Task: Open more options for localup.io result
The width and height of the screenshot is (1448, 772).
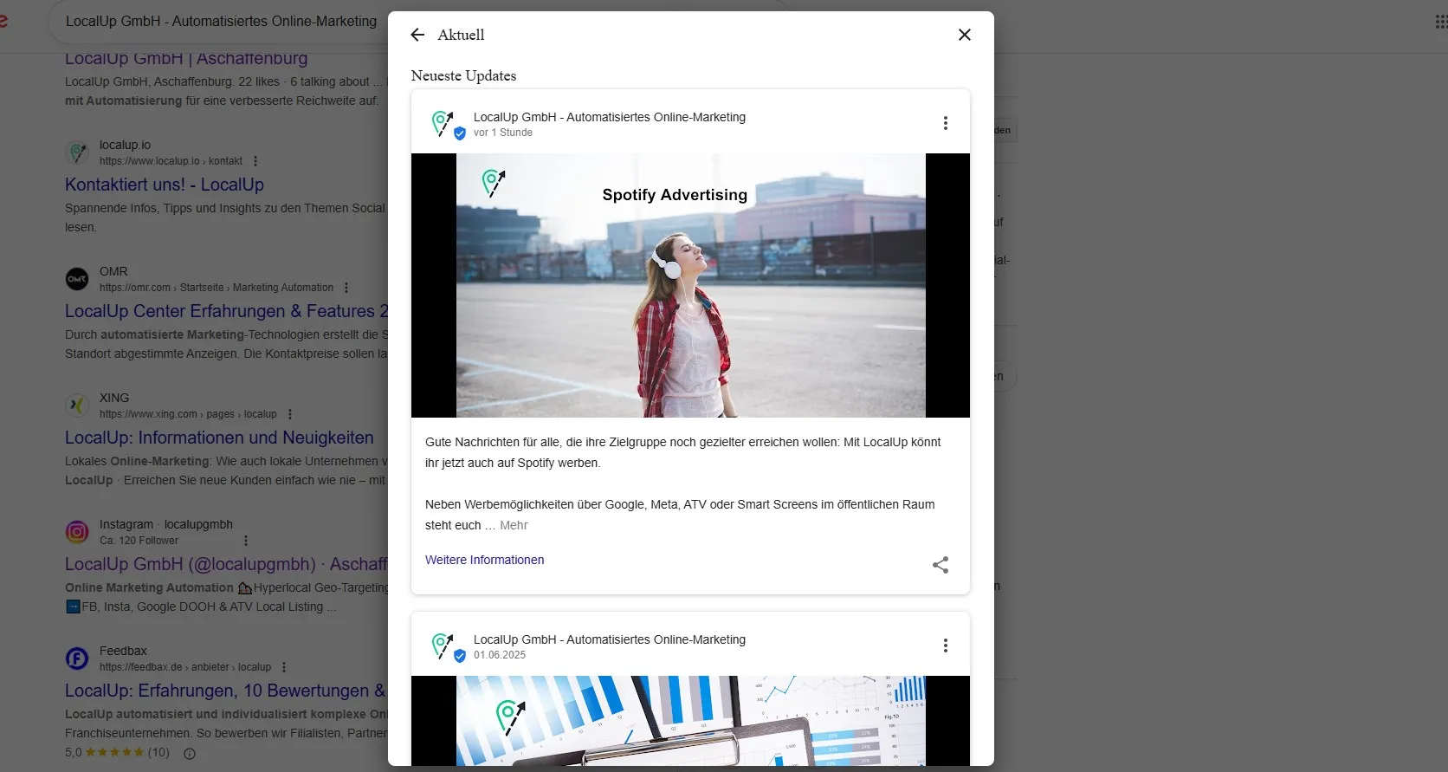Action: [x=255, y=161]
